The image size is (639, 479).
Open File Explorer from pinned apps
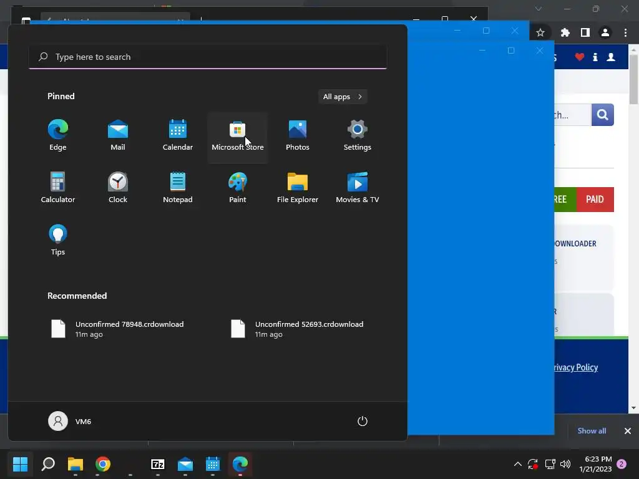pos(298,188)
